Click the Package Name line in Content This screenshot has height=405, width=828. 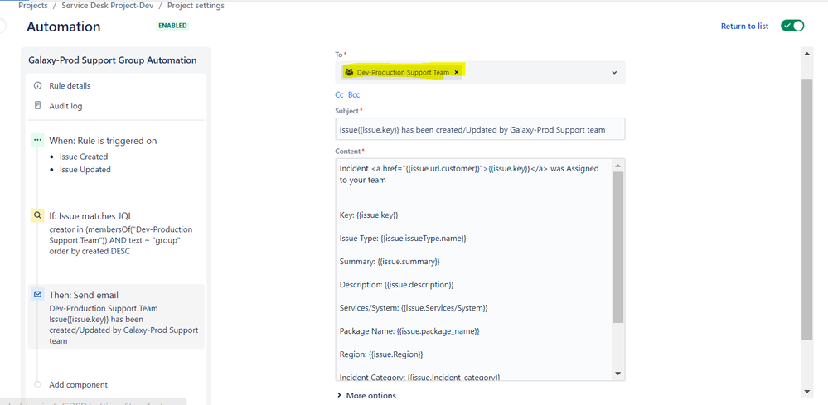(x=409, y=331)
